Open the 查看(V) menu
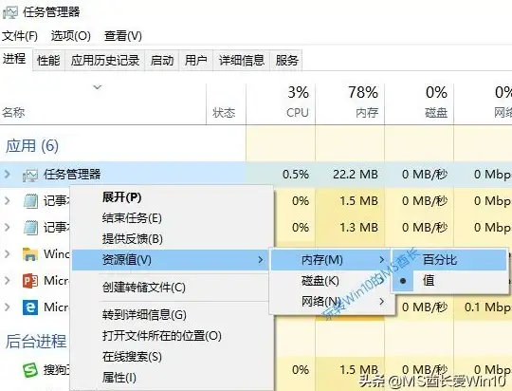 click(123, 36)
